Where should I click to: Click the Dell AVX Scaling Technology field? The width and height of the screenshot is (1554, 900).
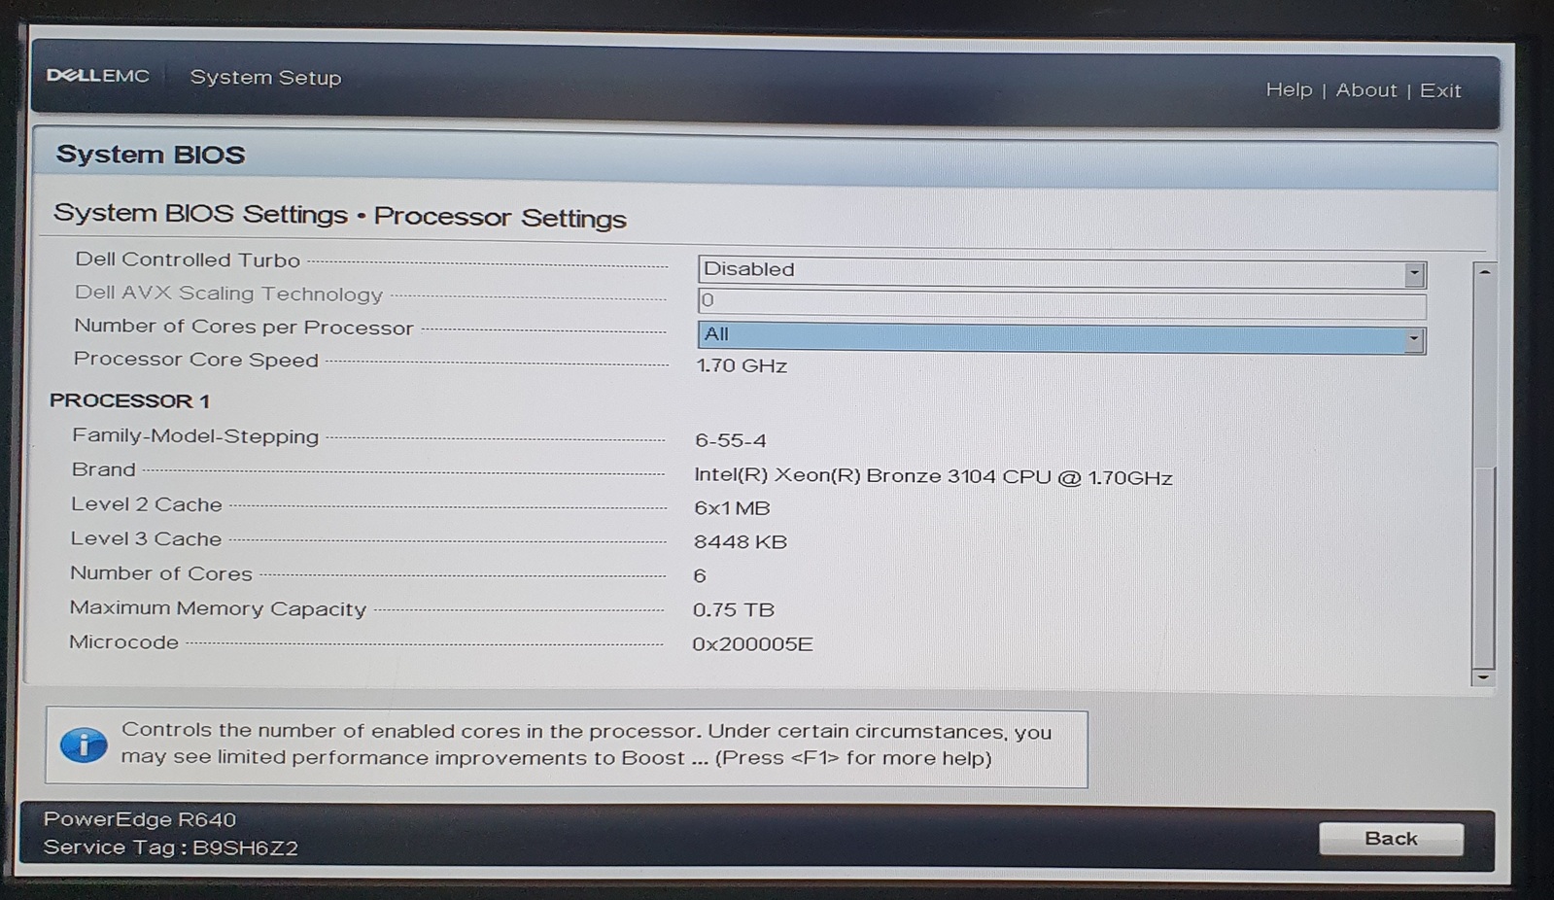coord(1061,303)
